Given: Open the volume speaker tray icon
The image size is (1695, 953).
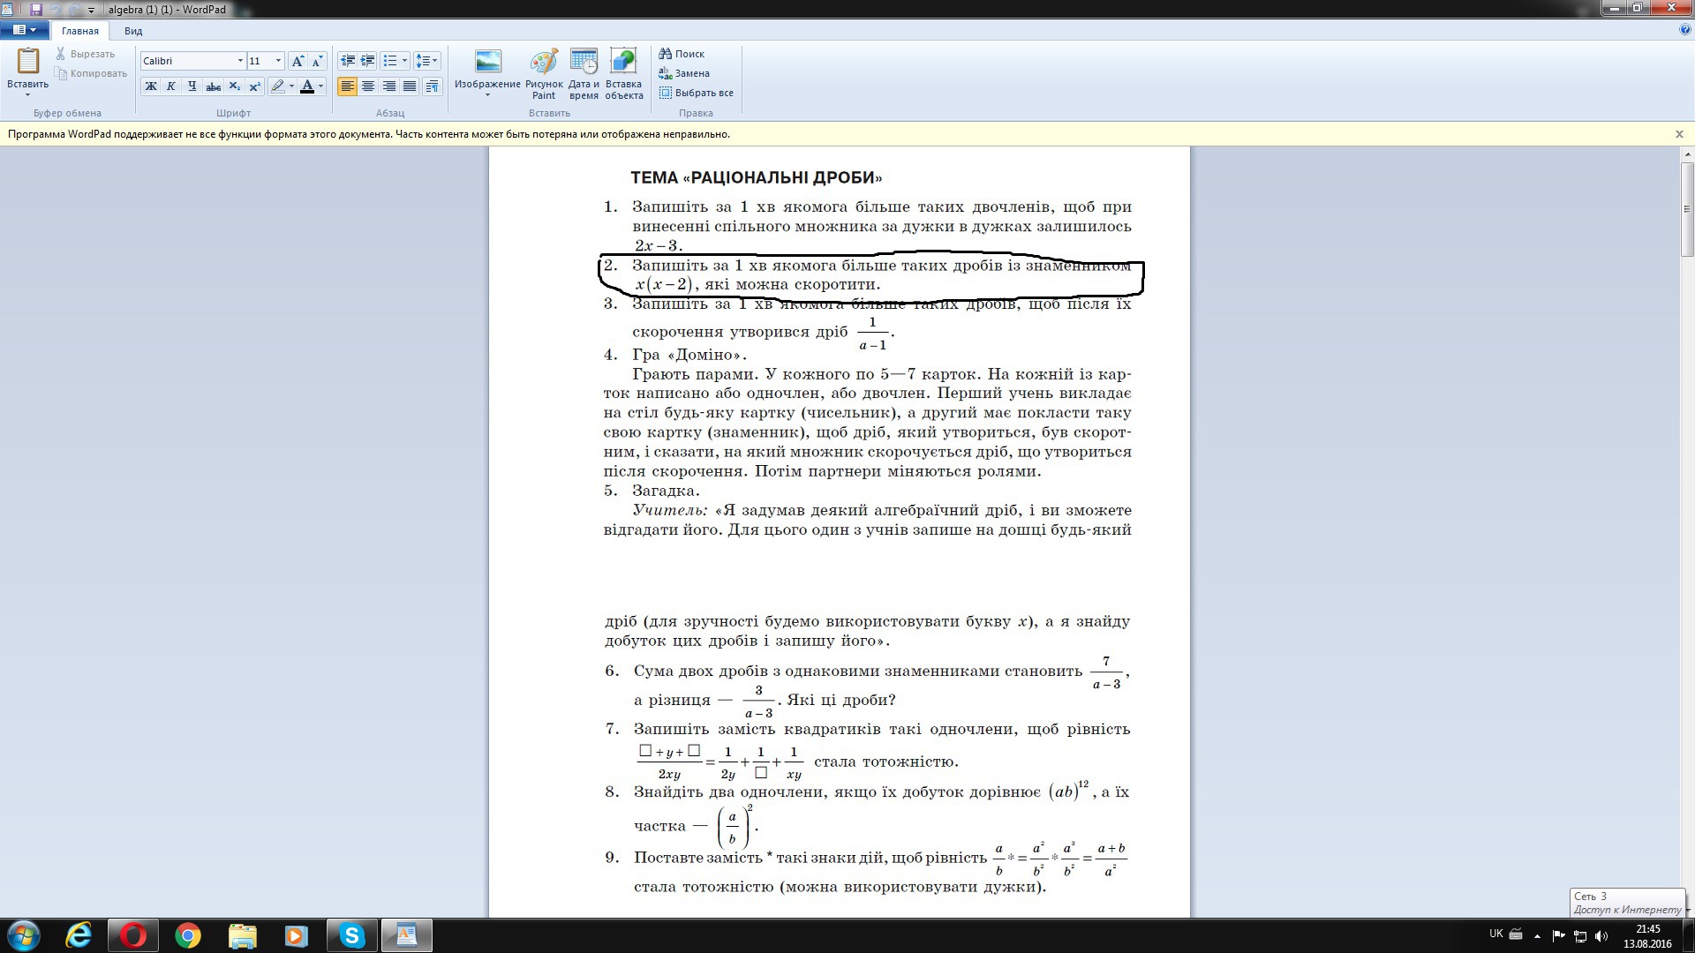Looking at the screenshot, I should (x=1602, y=935).
